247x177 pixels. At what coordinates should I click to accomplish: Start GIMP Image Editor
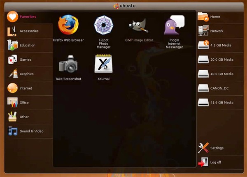(x=139, y=25)
